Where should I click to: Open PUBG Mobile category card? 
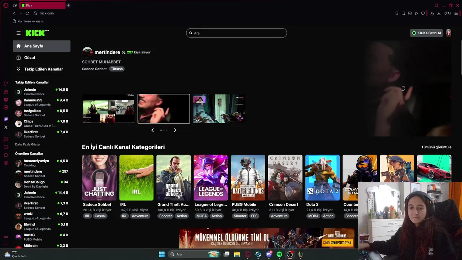248,178
